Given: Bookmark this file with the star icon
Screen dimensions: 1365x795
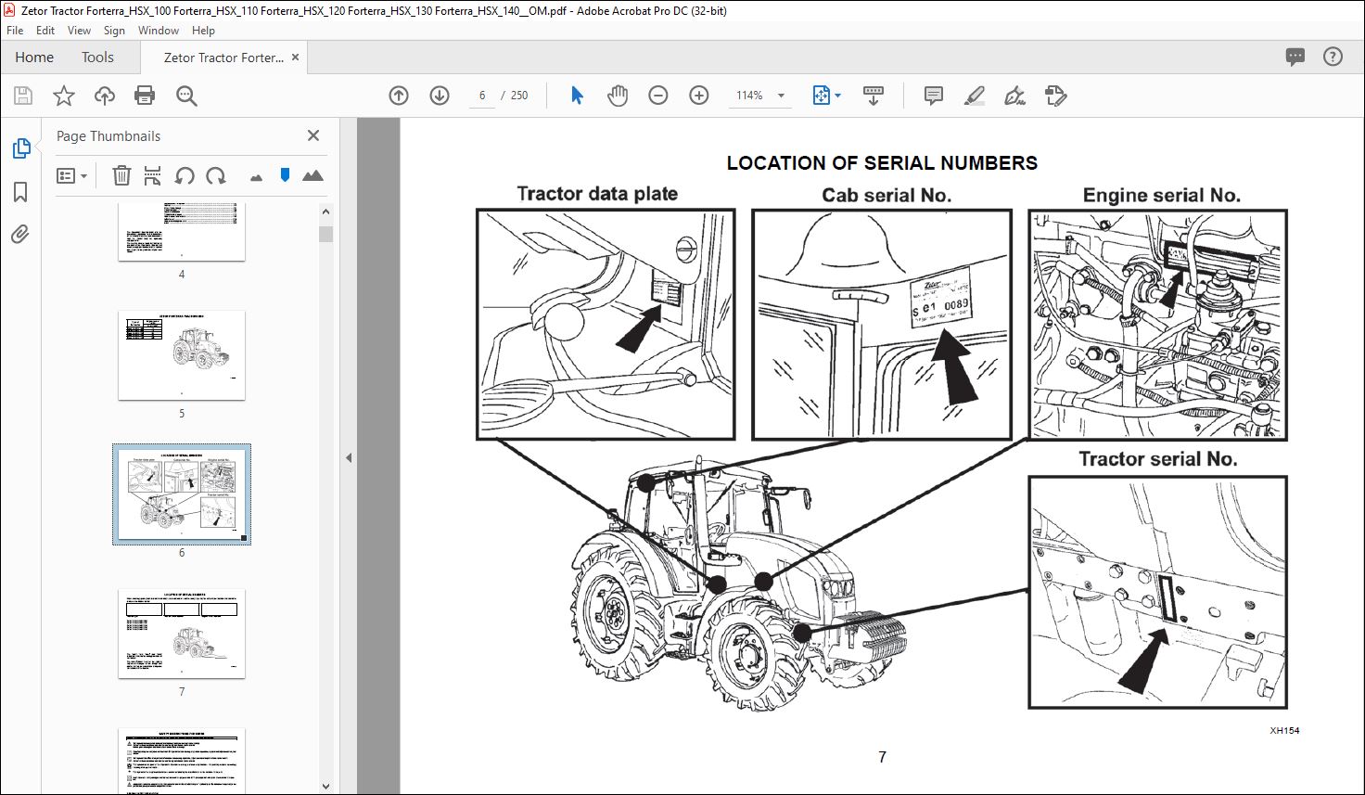Looking at the screenshot, I should pyautogui.click(x=64, y=96).
